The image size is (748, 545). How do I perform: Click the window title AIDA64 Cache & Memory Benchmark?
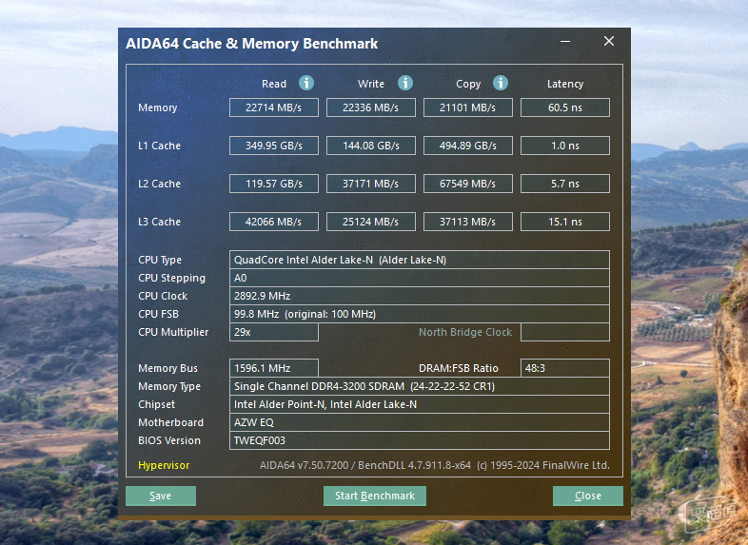click(x=252, y=44)
